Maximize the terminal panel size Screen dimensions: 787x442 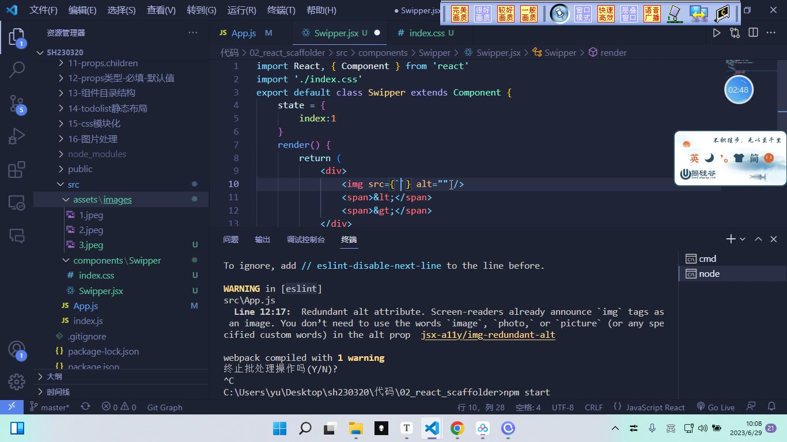coord(758,239)
